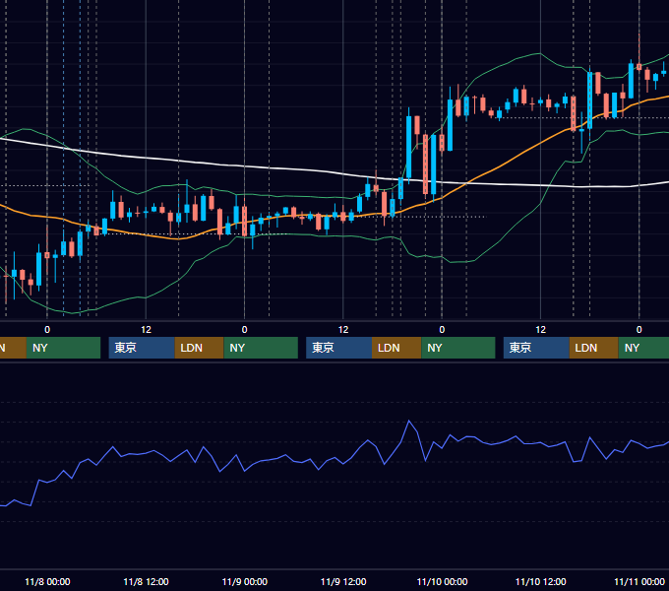
Task: Click the 東京 session bar above 11/9 12:00
Action: tap(338, 348)
